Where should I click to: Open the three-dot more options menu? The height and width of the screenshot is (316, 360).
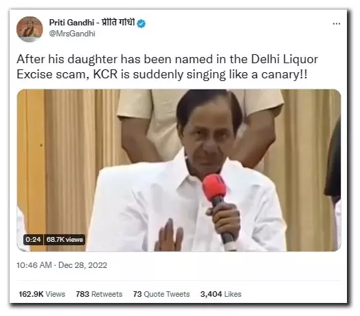[337, 23]
